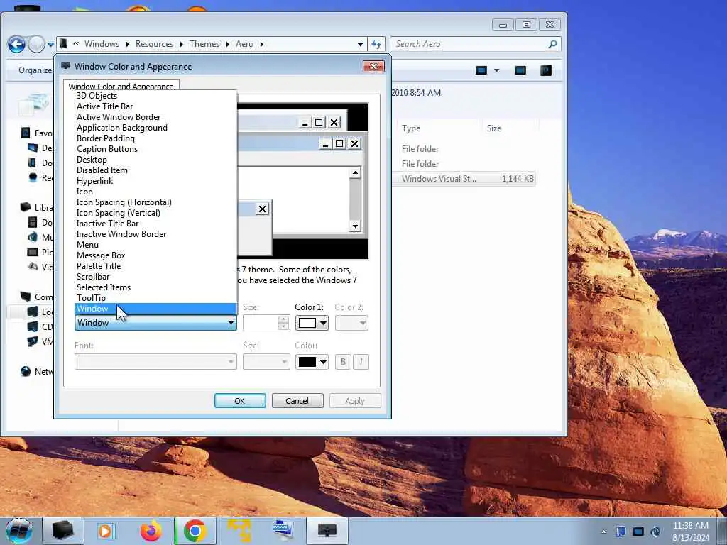Select the Menu entry in the list
The height and width of the screenshot is (545, 727).
pyautogui.click(x=155, y=245)
